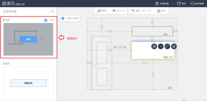Edit the 凸出 500 value field
This screenshot has height=101, width=207.
point(171,57)
